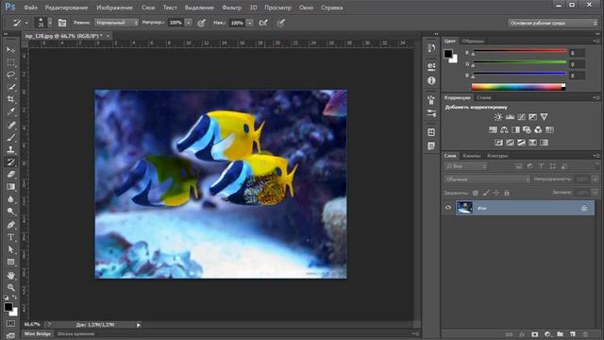Image resolution: width=604 pixels, height=340 pixels.
Task: Select the Quick Selection tool
Action: (x=10, y=87)
